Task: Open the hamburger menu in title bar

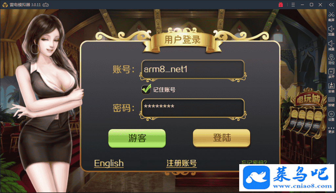Action: 293,5
